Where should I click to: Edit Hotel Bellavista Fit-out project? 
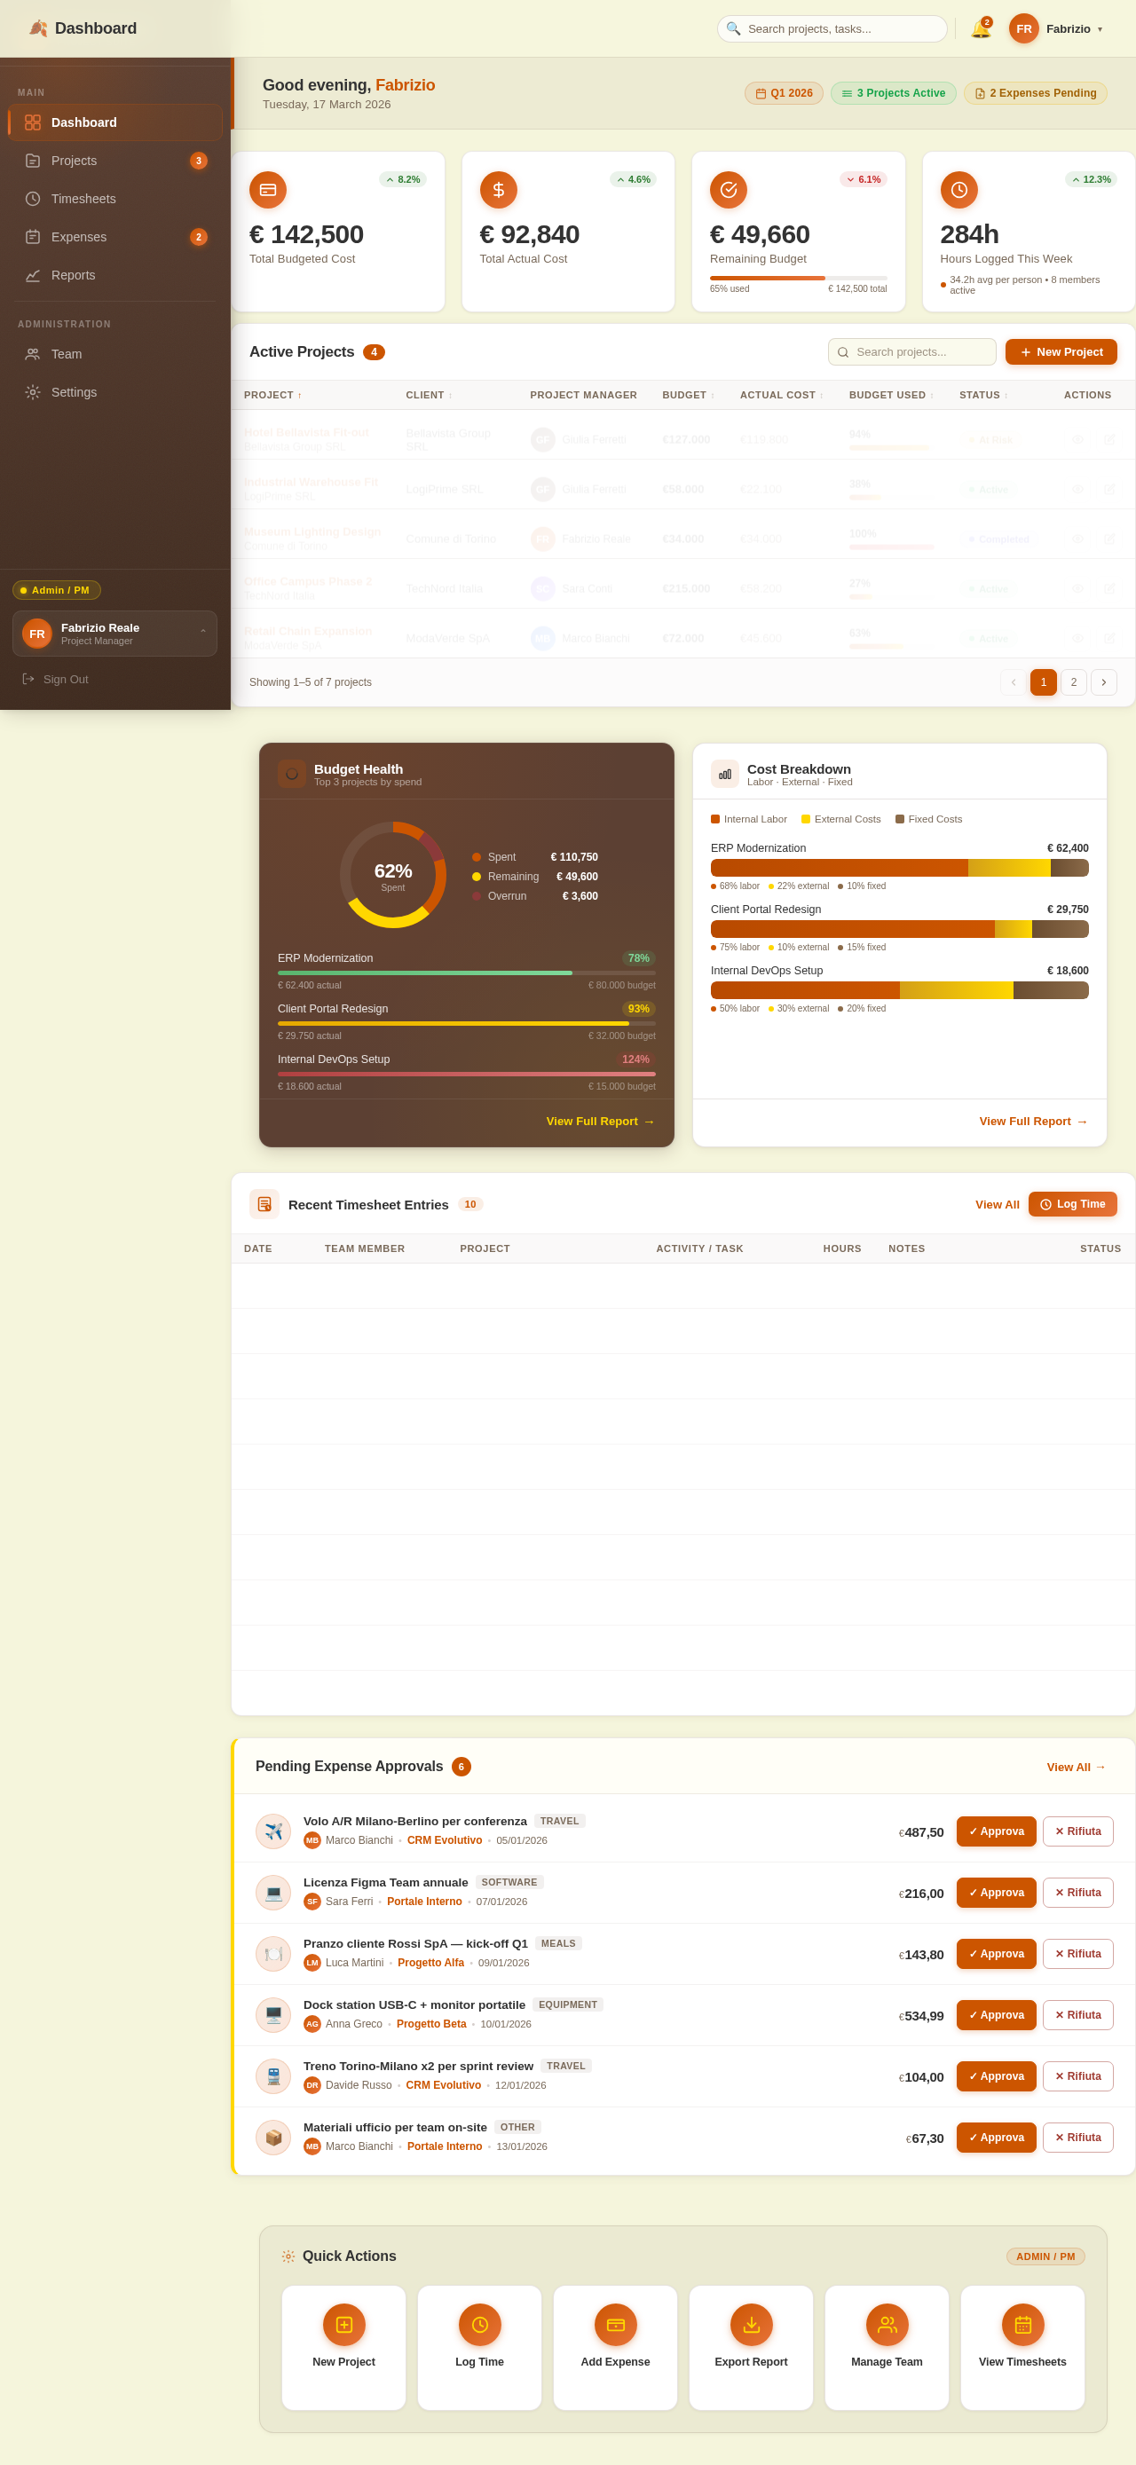tap(1109, 439)
